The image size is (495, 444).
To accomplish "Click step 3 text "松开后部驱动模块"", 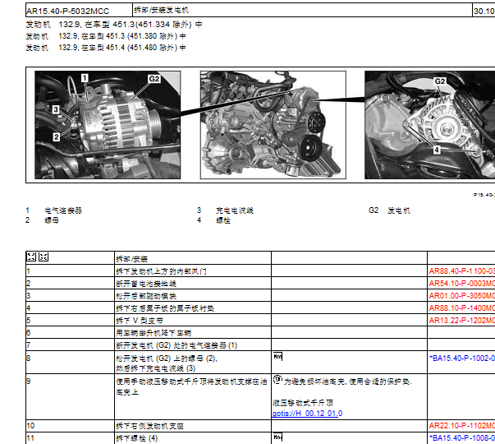I will 146,296.
